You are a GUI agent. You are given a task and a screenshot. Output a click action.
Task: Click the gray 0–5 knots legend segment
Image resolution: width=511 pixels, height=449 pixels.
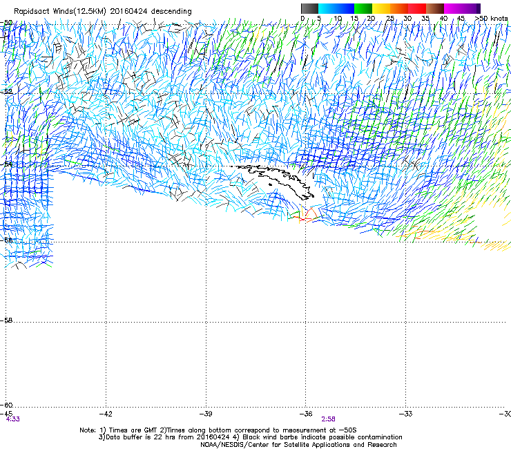coord(309,8)
